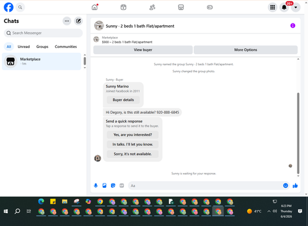The image size is (308, 226).
Task: Click the conversation scrollbar thumb
Action: tap(298, 134)
